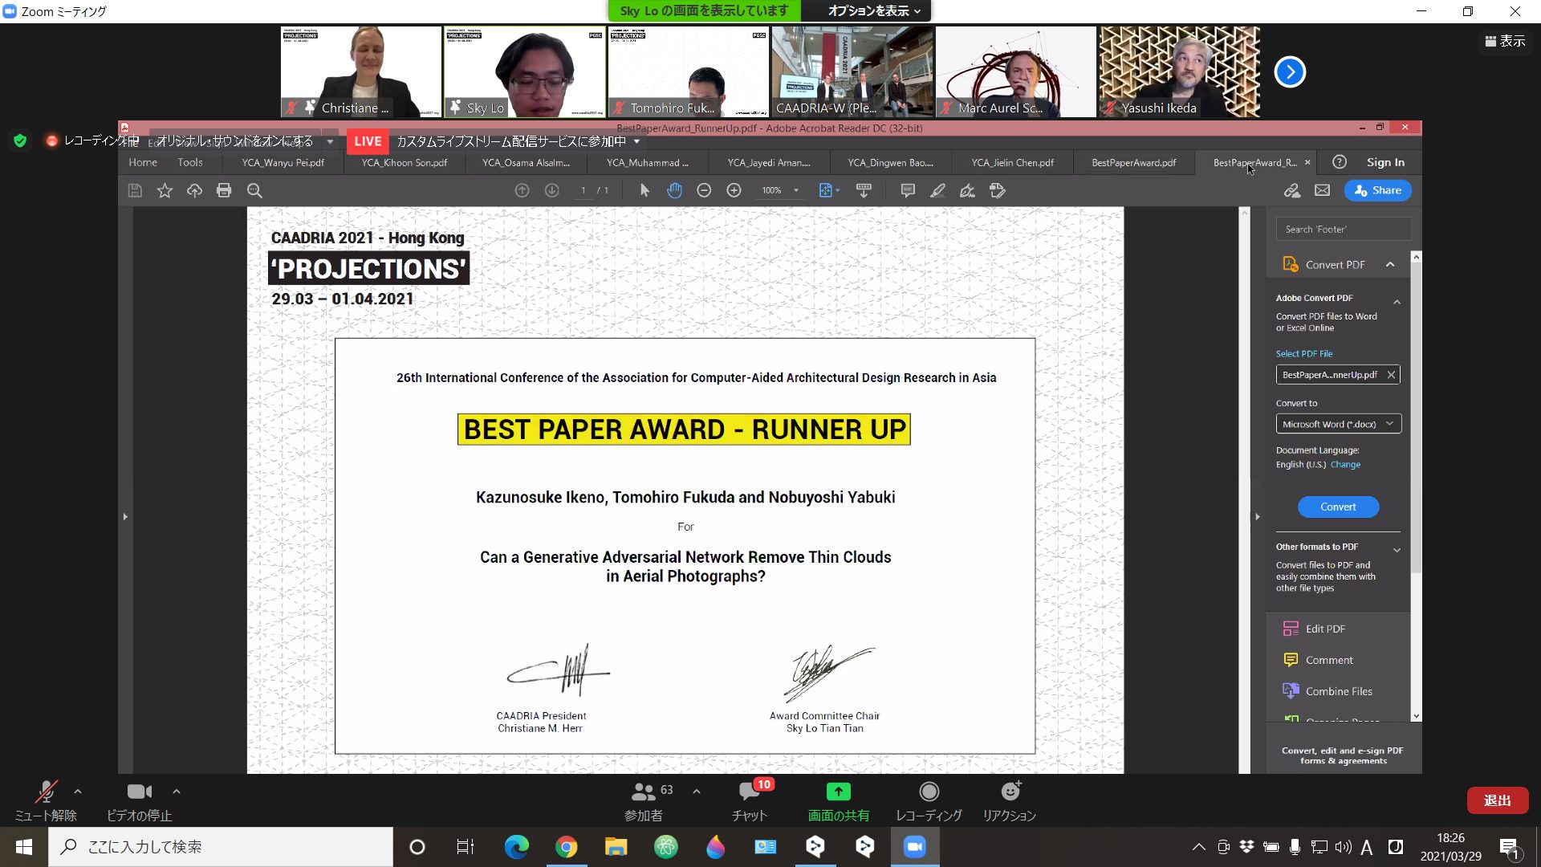This screenshot has height=867, width=1541.
Task: Click the Change language link
Action: tap(1345, 465)
